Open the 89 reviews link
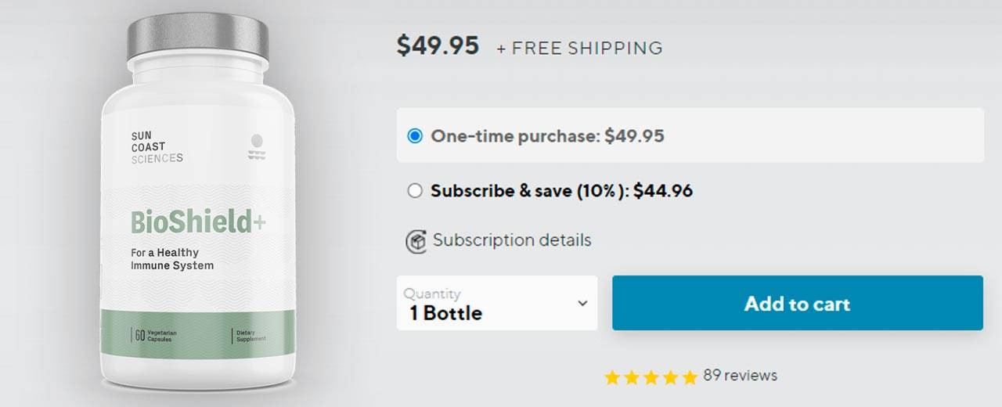Viewport: 1002px width, 407px height. (x=740, y=376)
